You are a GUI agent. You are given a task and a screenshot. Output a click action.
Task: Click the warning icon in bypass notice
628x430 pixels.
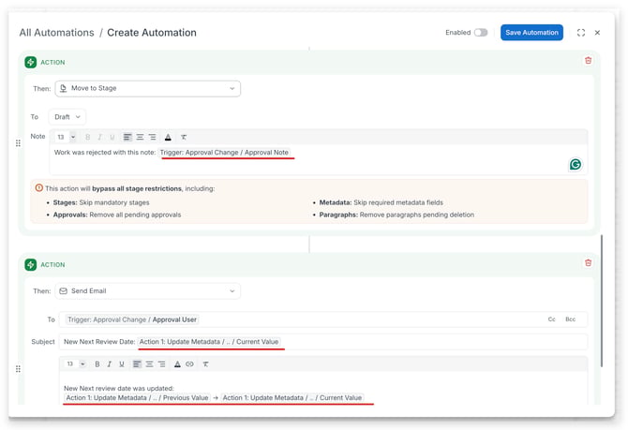(38, 187)
